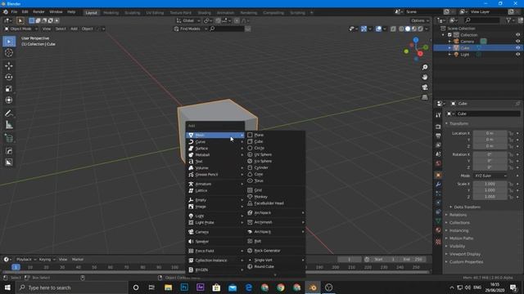Open the File menu
This screenshot has width=524, height=294.
coord(14,12)
